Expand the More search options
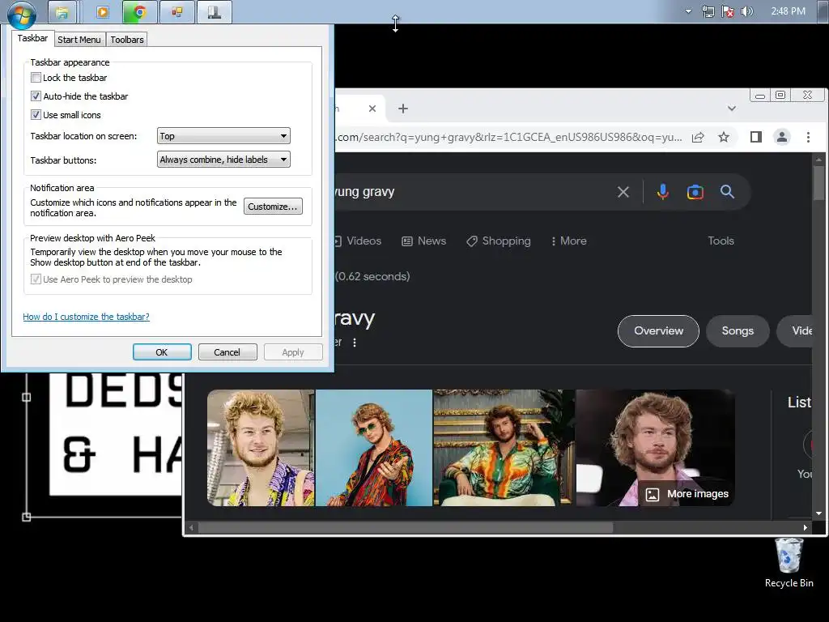The image size is (829, 622). (x=569, y=241)
